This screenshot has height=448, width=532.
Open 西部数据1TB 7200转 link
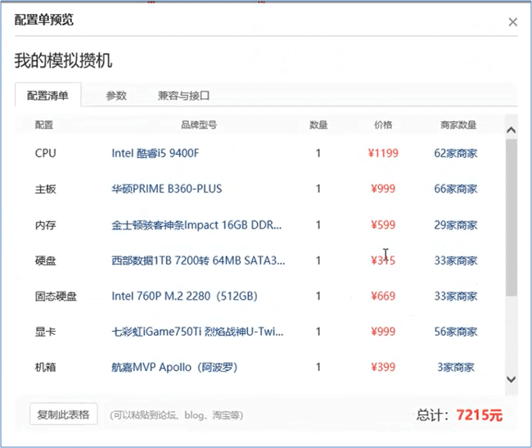pyautogui.click(x=198, y=260)
